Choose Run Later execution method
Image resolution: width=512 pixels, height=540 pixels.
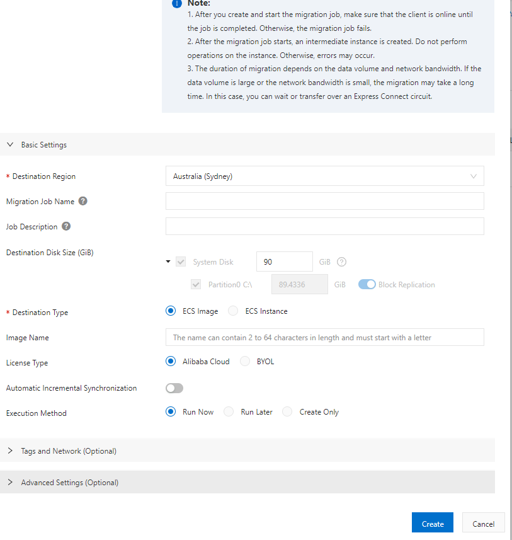pos(229,412)
